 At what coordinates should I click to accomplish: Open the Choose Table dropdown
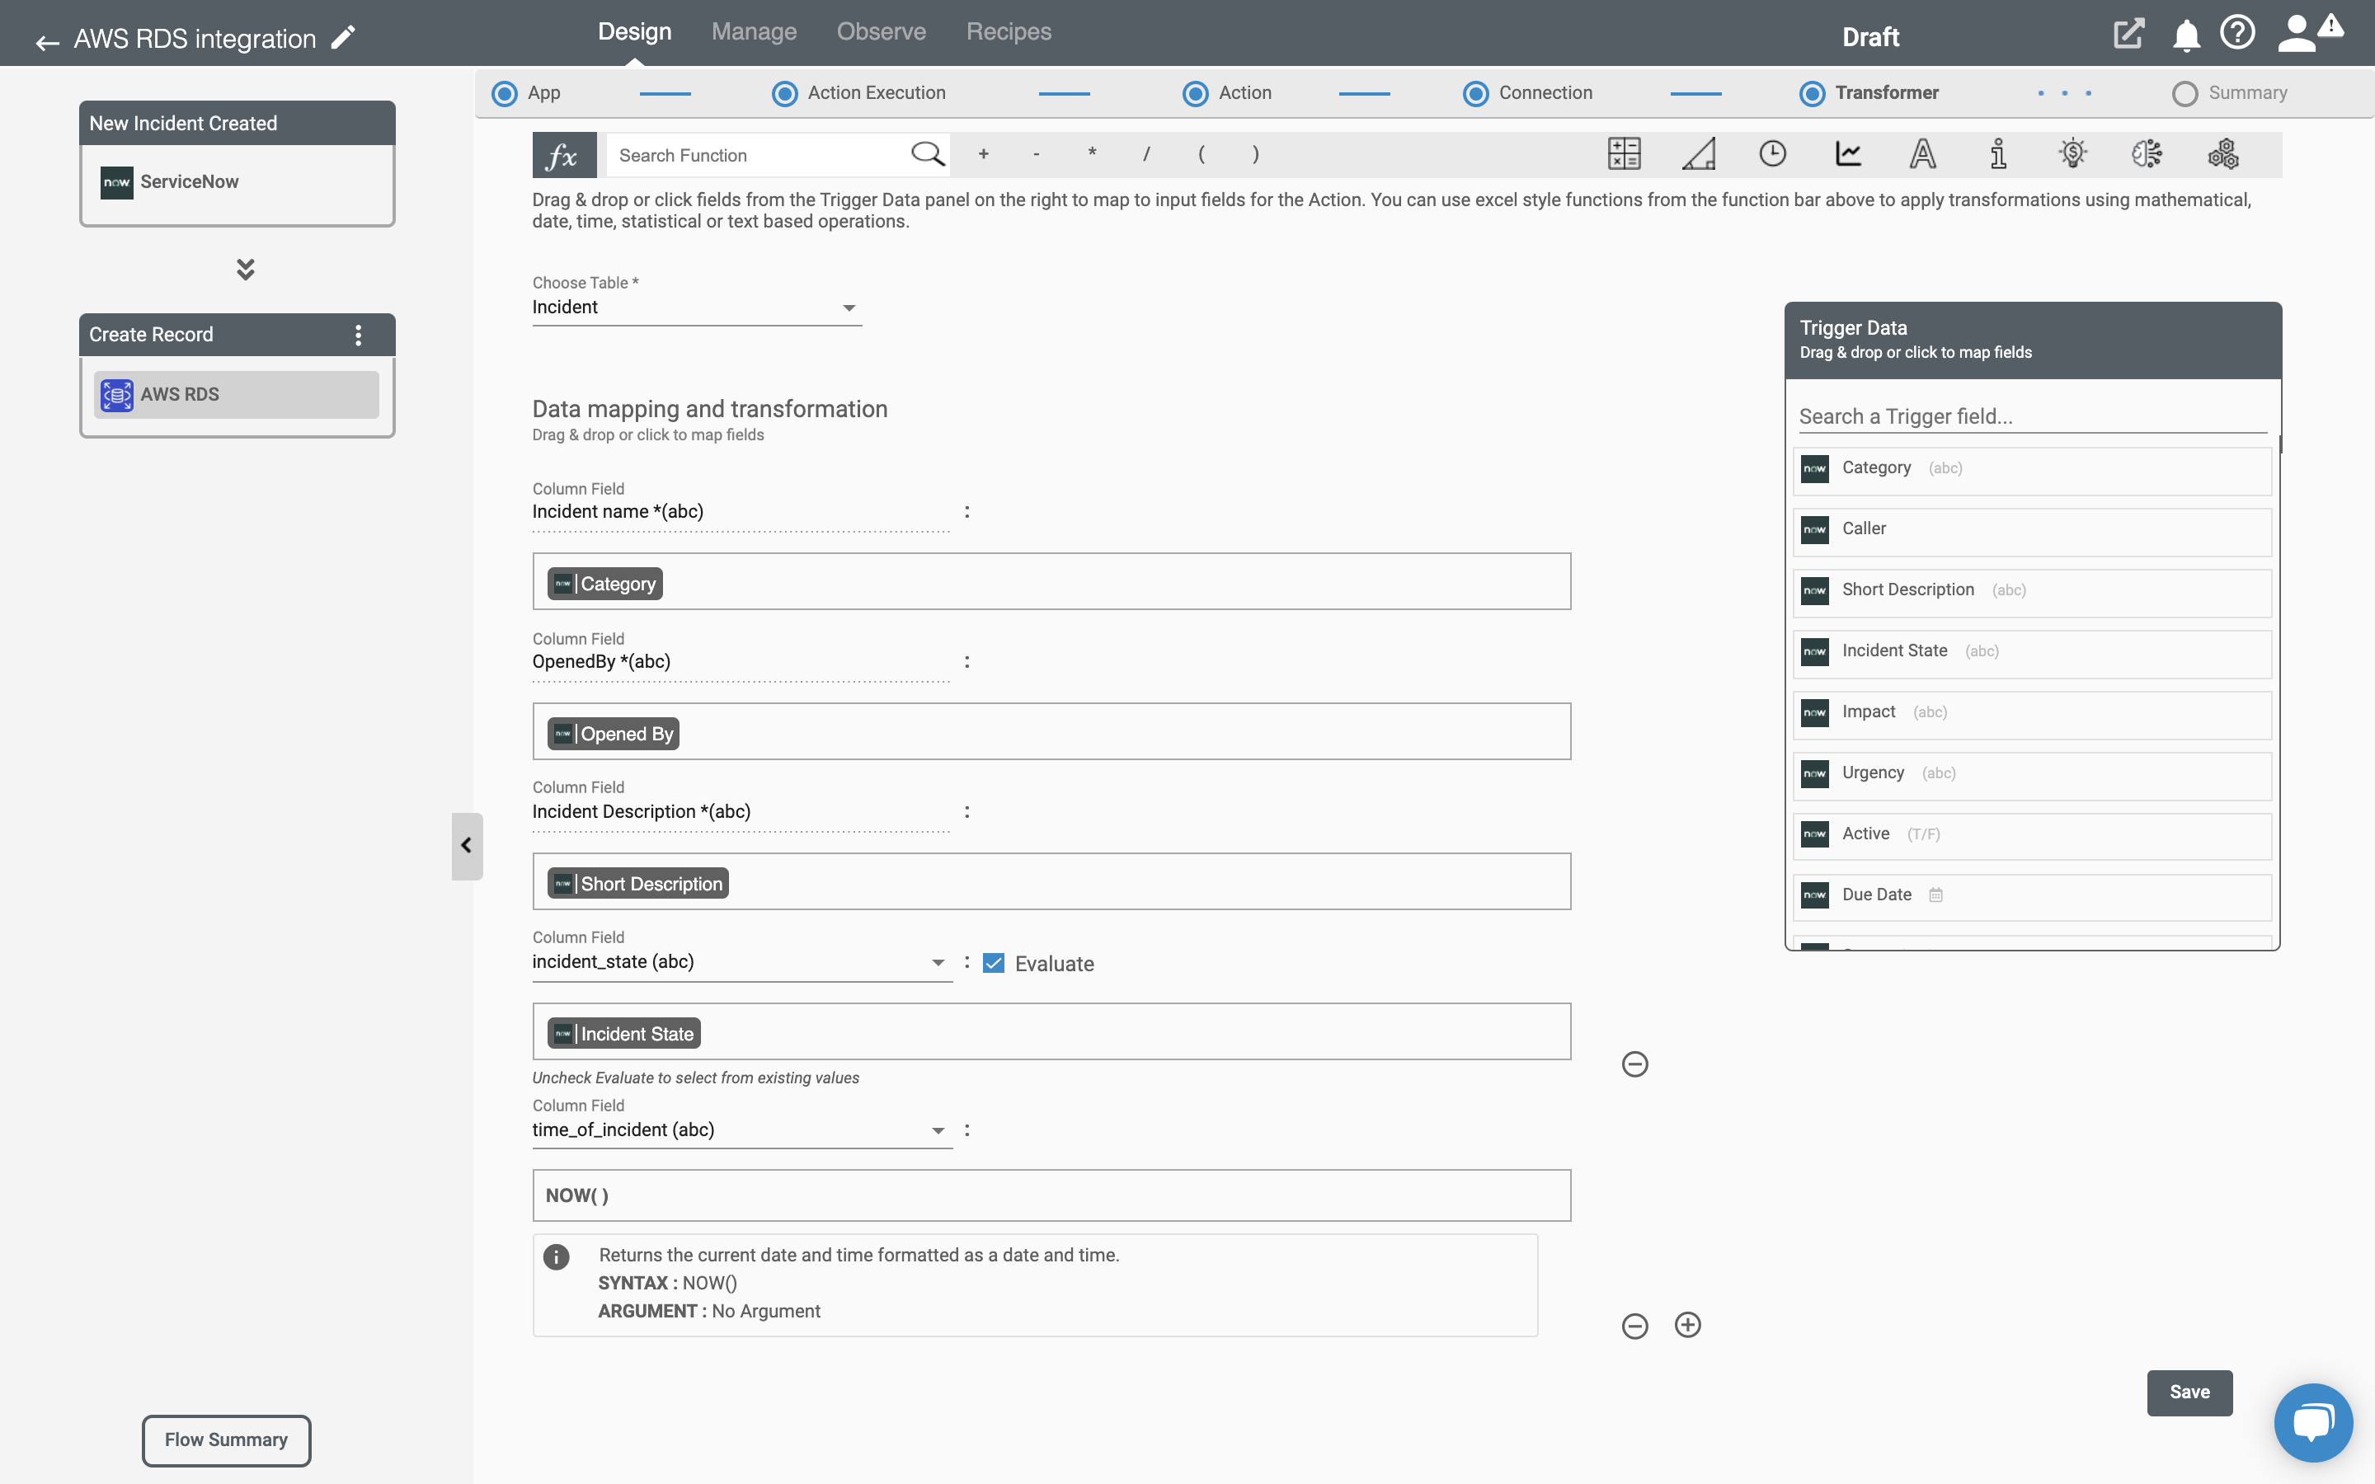694,308
